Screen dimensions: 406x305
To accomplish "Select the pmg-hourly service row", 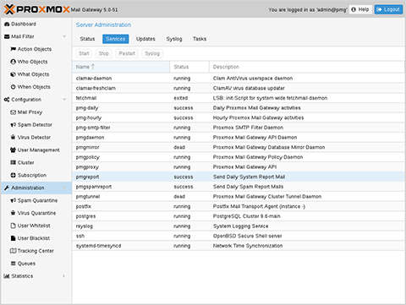I will click(239, 117).
